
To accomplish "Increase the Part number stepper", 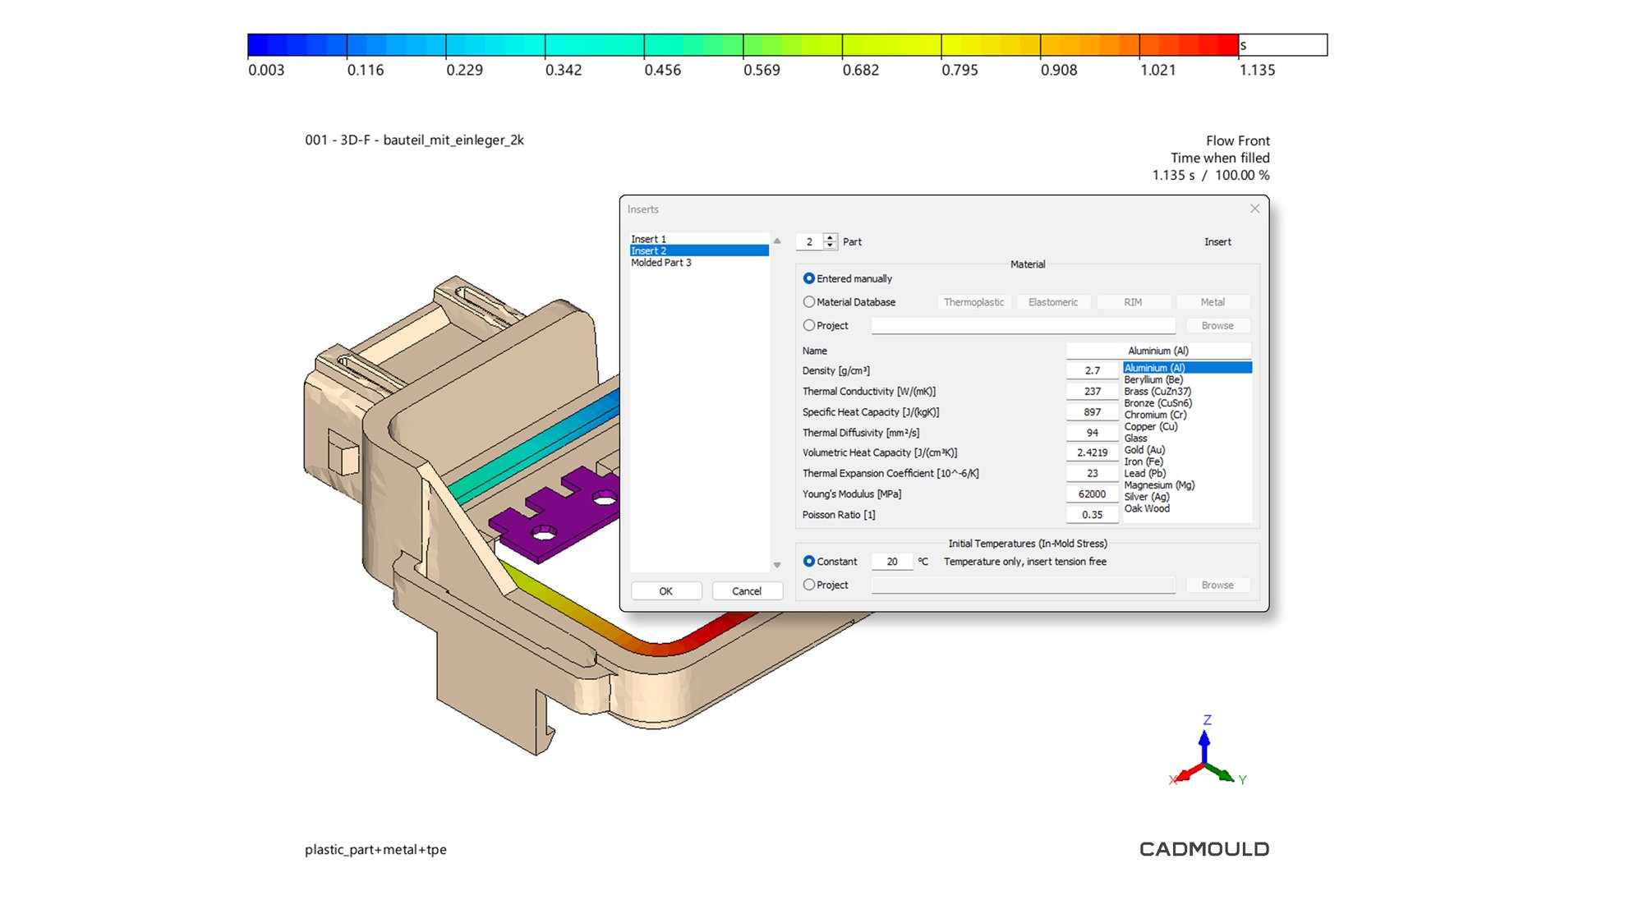I will 831,237.
